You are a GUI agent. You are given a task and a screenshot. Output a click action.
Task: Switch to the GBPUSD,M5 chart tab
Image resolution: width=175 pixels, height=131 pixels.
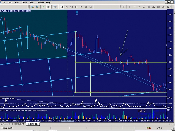pyautogui.click(x=6, y=124)
